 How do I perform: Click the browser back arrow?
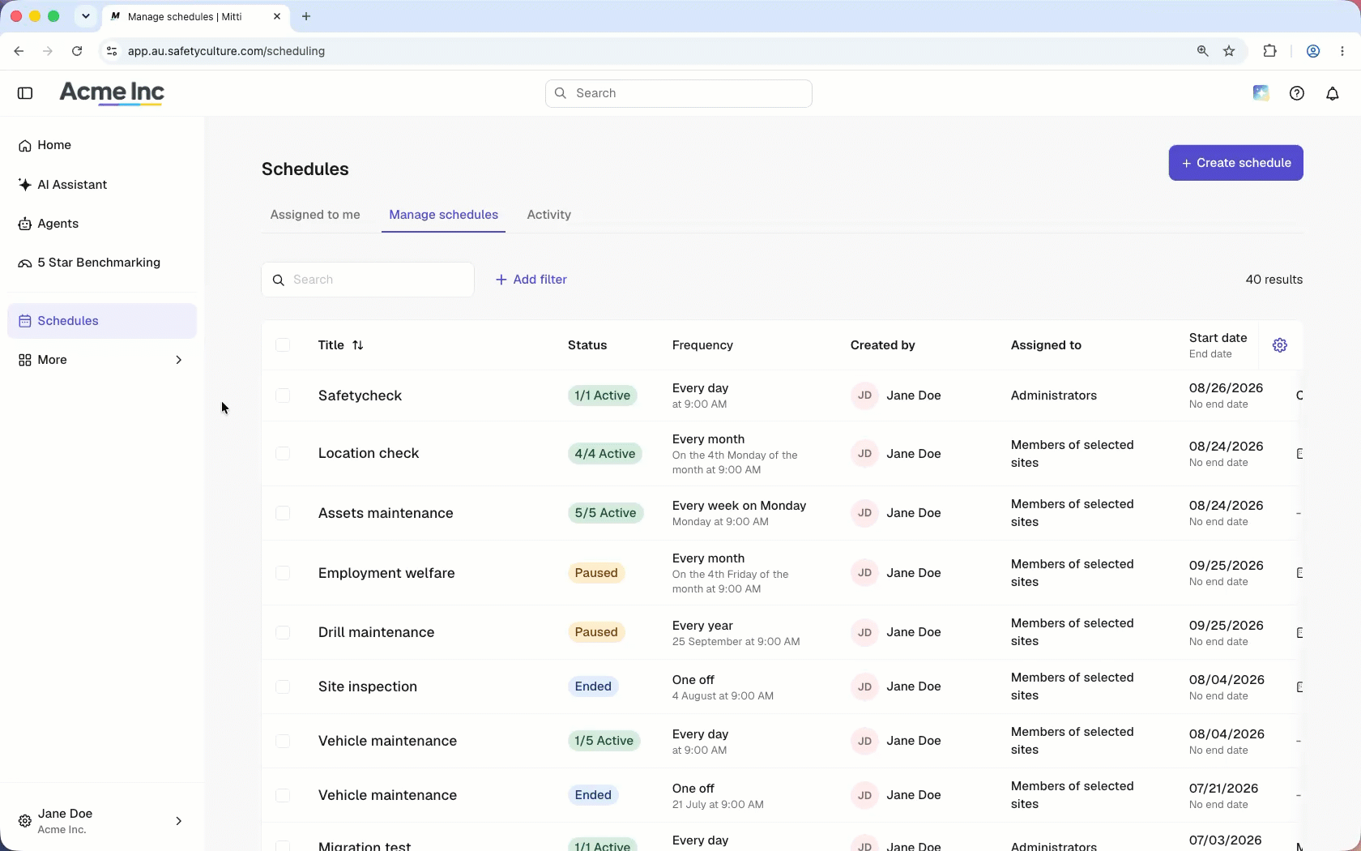tap(19, 51)
